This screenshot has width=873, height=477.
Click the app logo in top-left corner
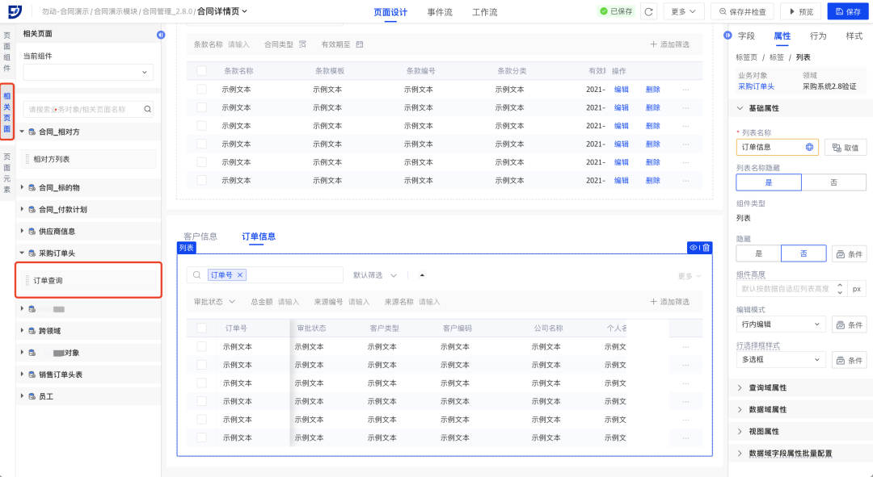click(x=15, y=12)
